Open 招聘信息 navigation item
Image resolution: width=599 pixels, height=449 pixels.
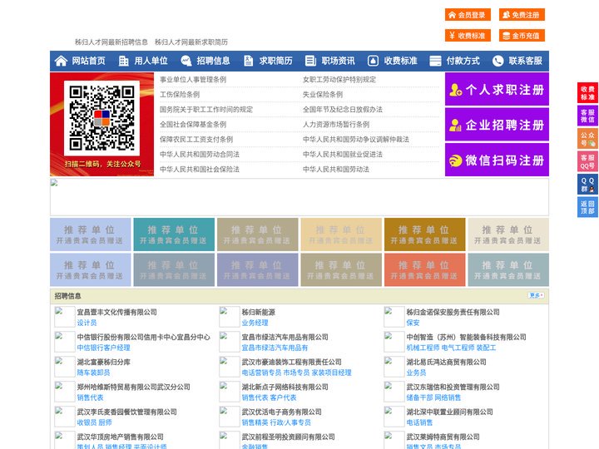tap(213, 61)
